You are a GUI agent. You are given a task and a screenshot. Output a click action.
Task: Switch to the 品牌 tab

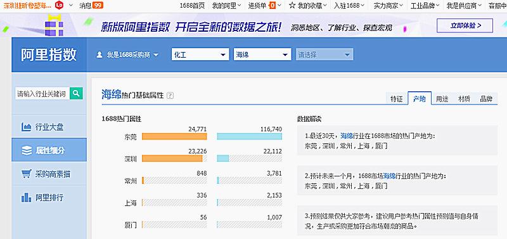tap(486, 99)
